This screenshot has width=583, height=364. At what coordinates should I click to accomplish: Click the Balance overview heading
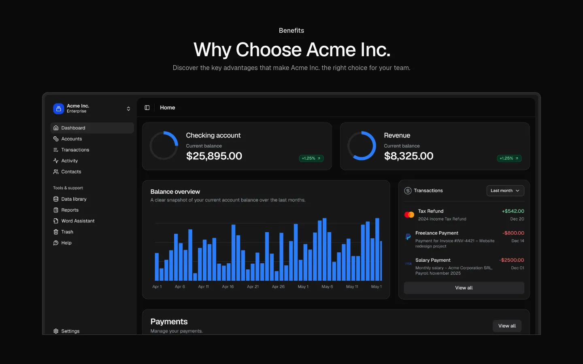click(x=175, y=192)
